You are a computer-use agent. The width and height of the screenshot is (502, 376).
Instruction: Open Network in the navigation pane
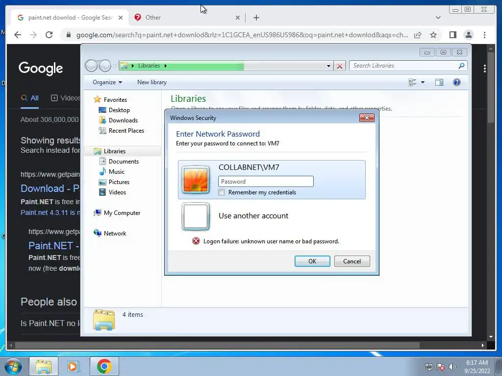(115, 234)
